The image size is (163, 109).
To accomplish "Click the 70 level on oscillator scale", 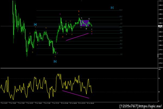I will click(x=159, y=79).
